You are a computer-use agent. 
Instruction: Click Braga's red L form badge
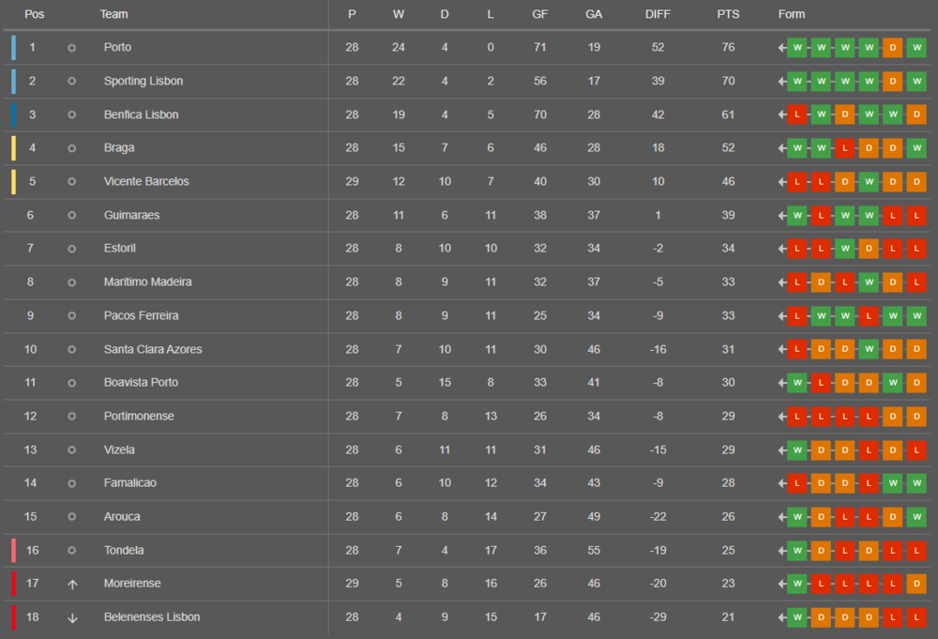click(x=845, y=147)
